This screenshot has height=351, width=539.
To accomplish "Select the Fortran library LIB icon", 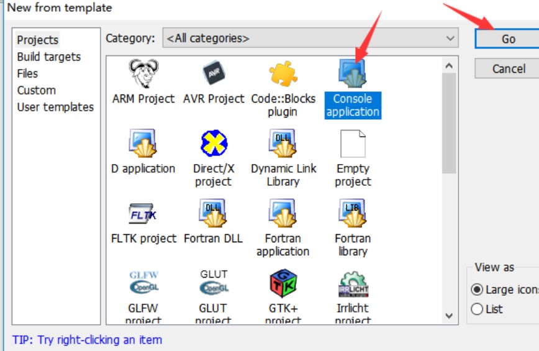I will (x=353, y=213).
